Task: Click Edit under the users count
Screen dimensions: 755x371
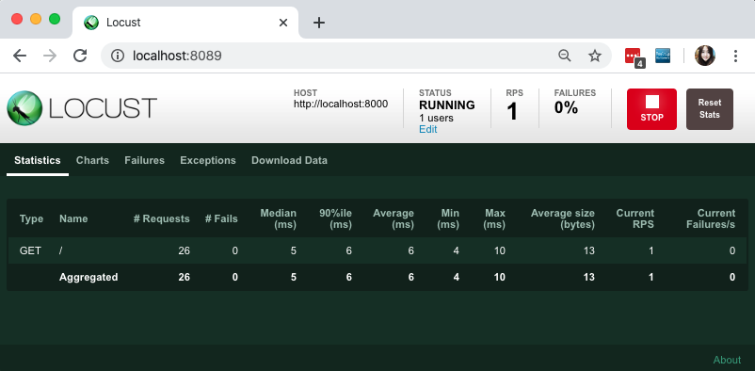Action: 428,129
